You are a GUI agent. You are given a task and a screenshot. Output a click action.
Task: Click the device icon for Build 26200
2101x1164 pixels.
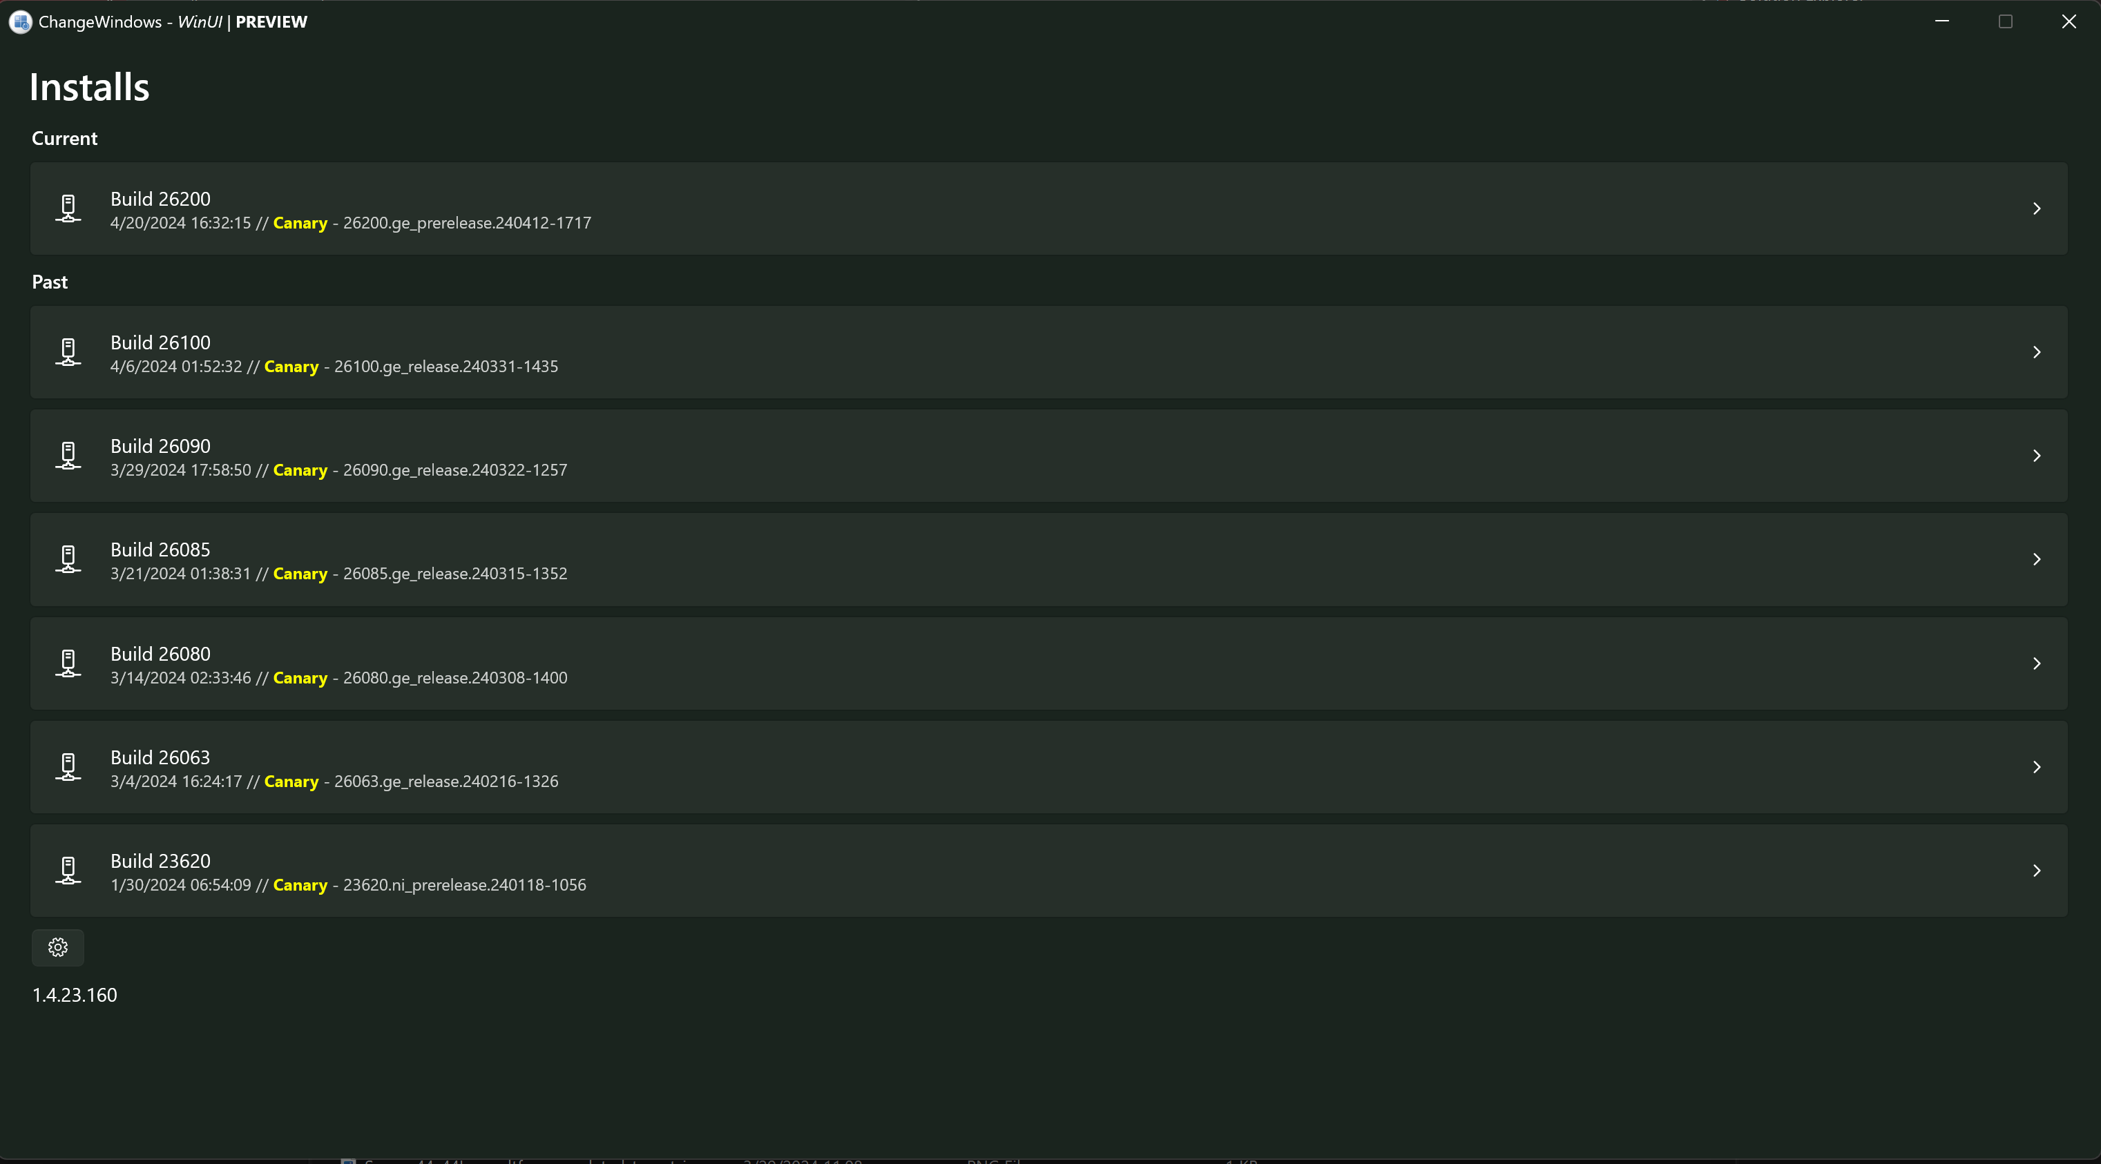pyautogui.click(x=68, y=208)
